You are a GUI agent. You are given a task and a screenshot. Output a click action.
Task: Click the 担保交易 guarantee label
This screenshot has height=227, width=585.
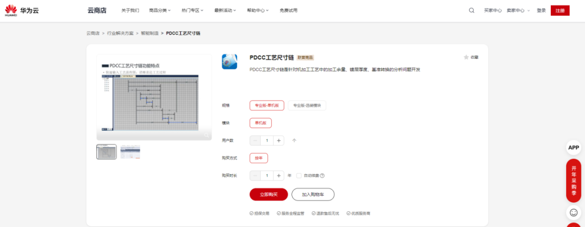pos(259,213)
